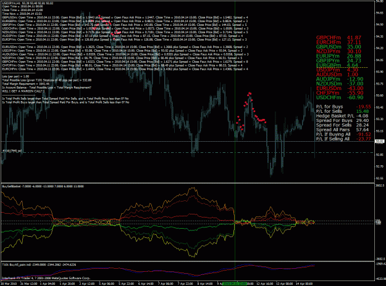Click the GBPJPYm 24.73 row
This screenshot has height=286, width=386.
pyautogui.click(x=338, y=60)
